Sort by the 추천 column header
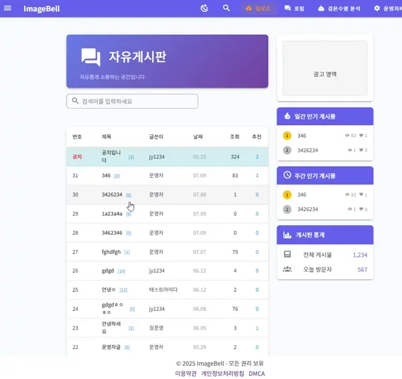 tap(257, 136)
